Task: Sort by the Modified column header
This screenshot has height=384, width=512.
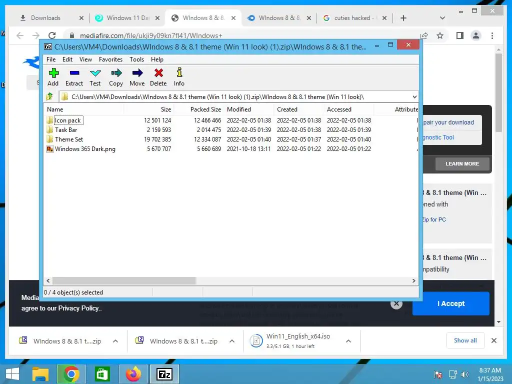Action: tap(249, 109)
